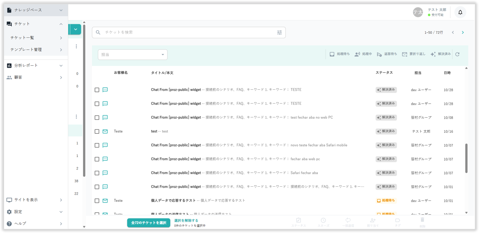Click the refresh tickets icon
The height and width of the screenshot is (233, 479).
pos(457,54)
